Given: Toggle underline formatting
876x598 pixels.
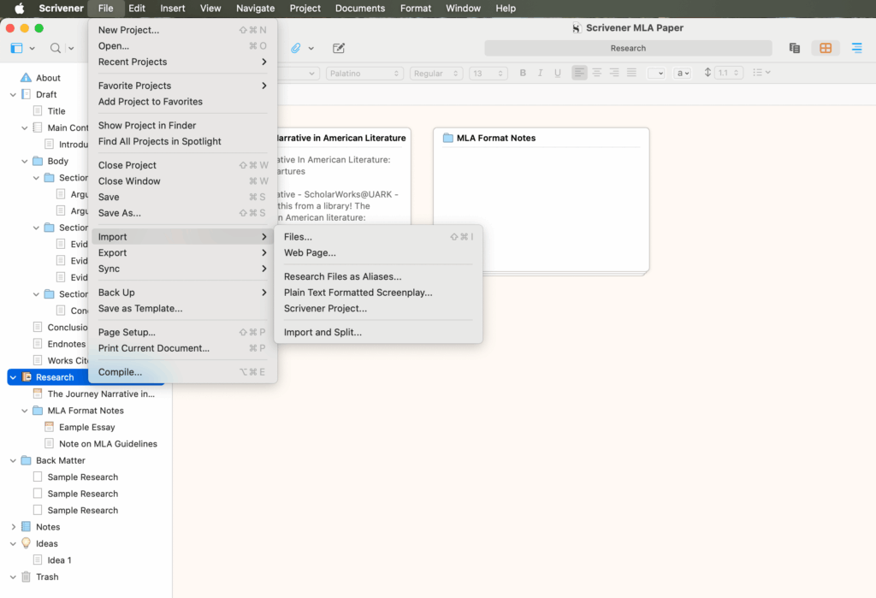Looking at the screenshot, I should point(558,73).
